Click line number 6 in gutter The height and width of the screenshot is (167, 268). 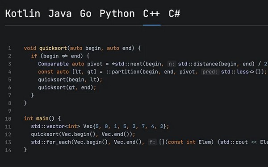click(9, 87)
